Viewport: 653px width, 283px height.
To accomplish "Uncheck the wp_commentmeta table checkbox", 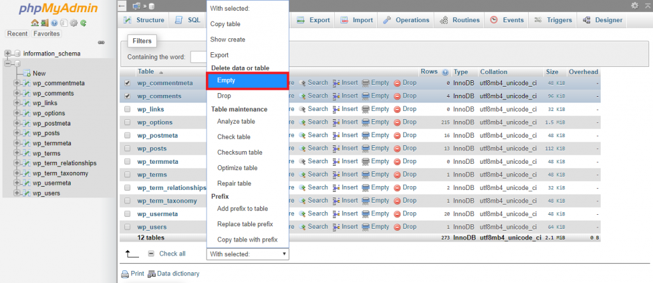I will click(128, 83).
